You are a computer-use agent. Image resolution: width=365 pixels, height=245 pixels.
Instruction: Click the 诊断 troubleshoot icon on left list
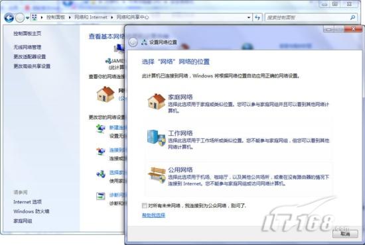(x=101, y=196)
